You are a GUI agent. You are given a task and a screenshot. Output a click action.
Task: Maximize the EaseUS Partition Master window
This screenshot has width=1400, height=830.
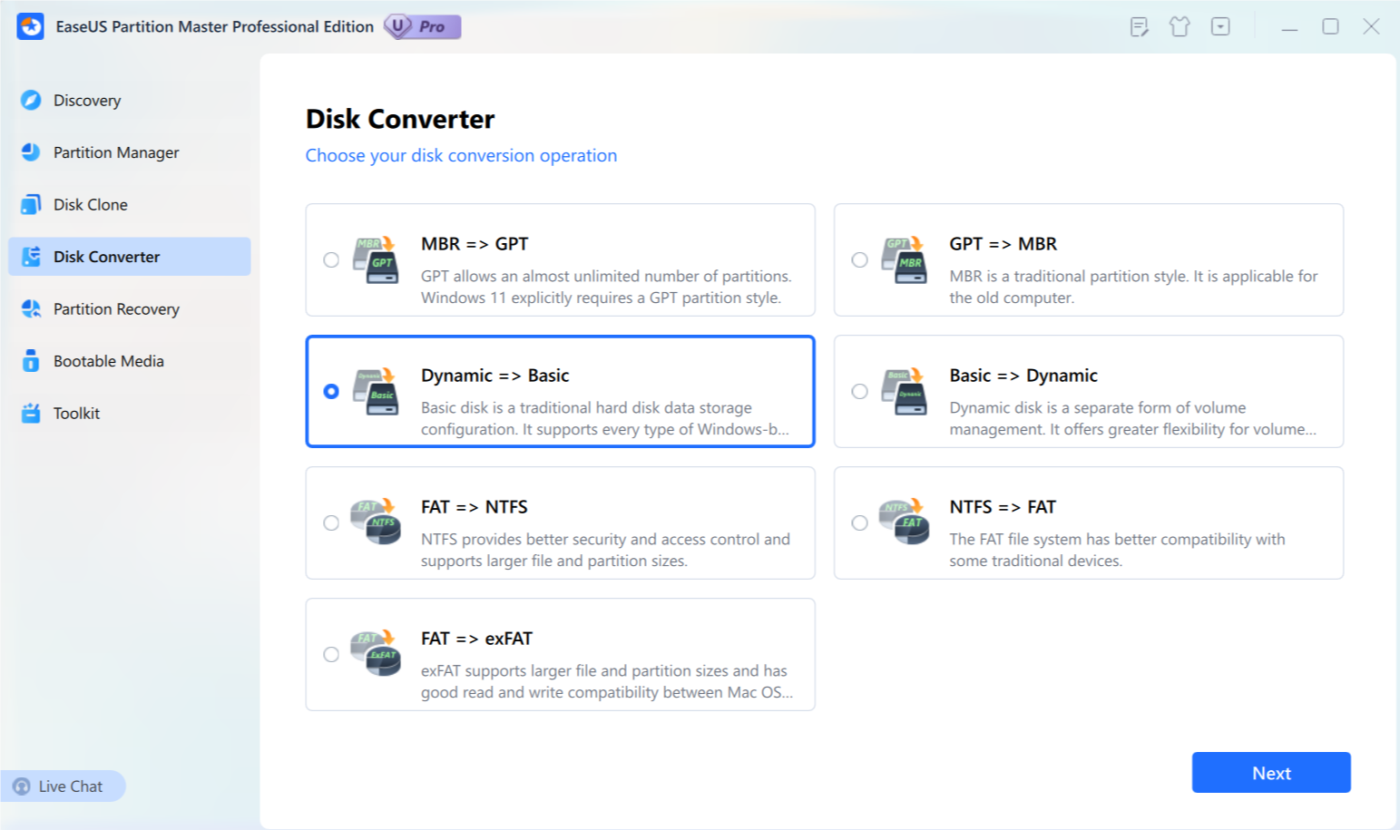point(1330,26)
